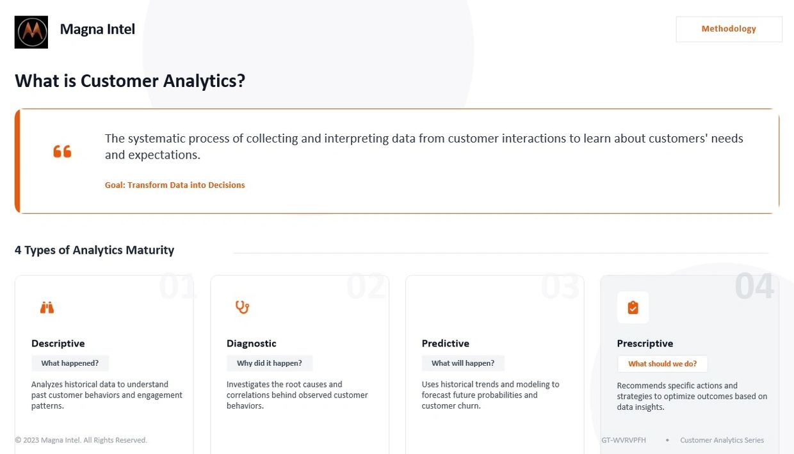Click the "4 Types of Analytics Maturity" heading
The width and height of the screenshot is (794, 454).
pyautogui.click(x=95, y=250)
